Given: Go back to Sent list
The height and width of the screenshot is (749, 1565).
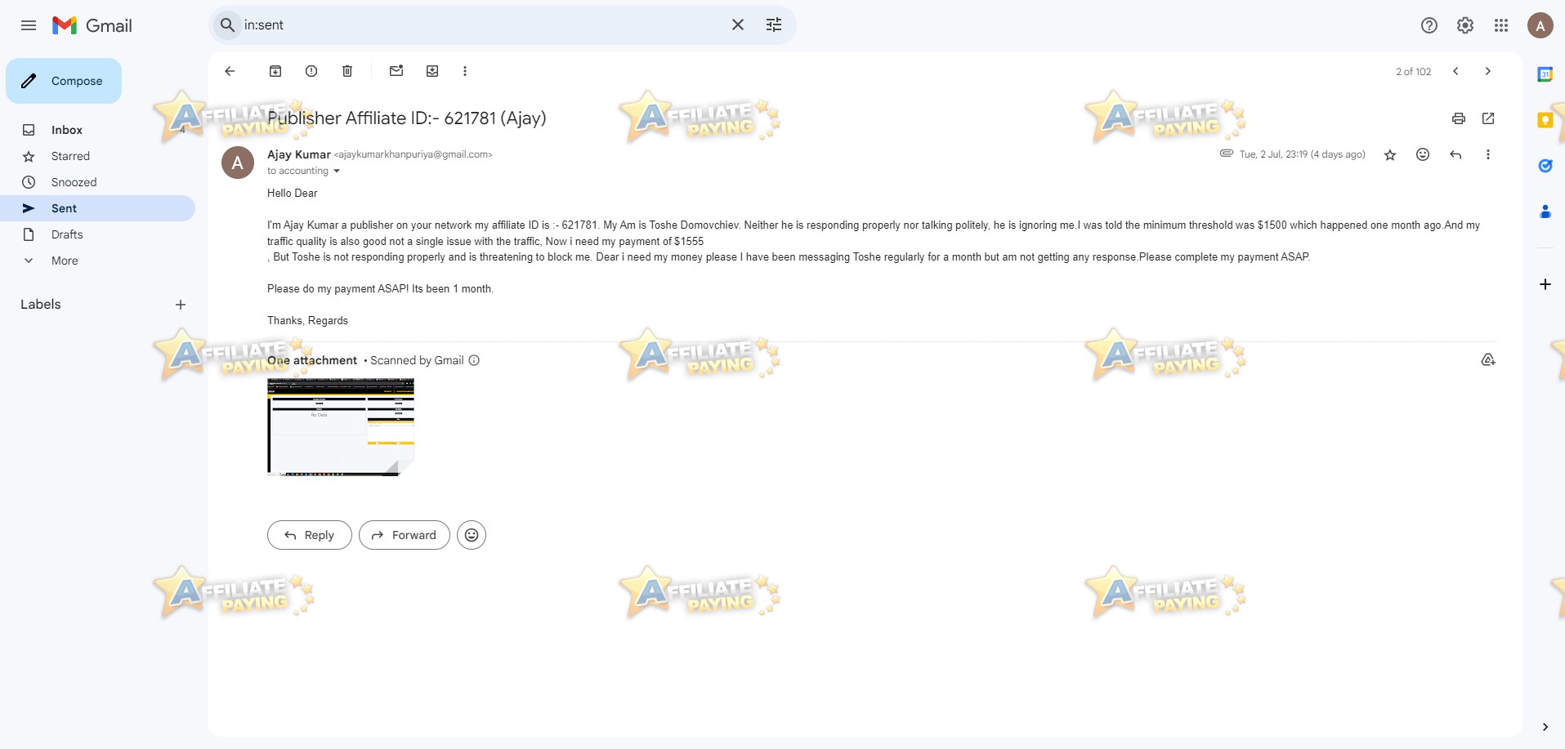Looking at the screenshot, I should [230, 71].
